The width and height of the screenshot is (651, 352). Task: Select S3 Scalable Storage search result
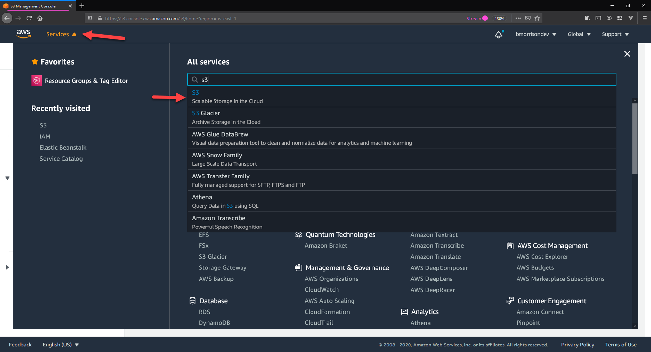coord(402,97)
